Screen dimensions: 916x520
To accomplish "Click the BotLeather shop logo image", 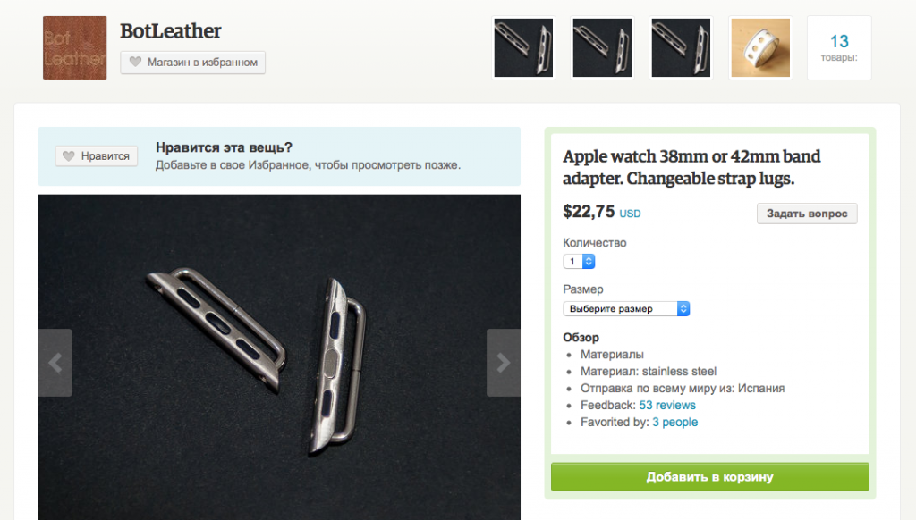I will 75,48.
